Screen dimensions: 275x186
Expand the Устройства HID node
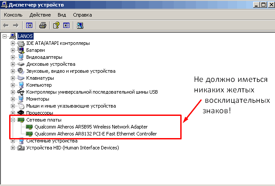pos(13,148)
